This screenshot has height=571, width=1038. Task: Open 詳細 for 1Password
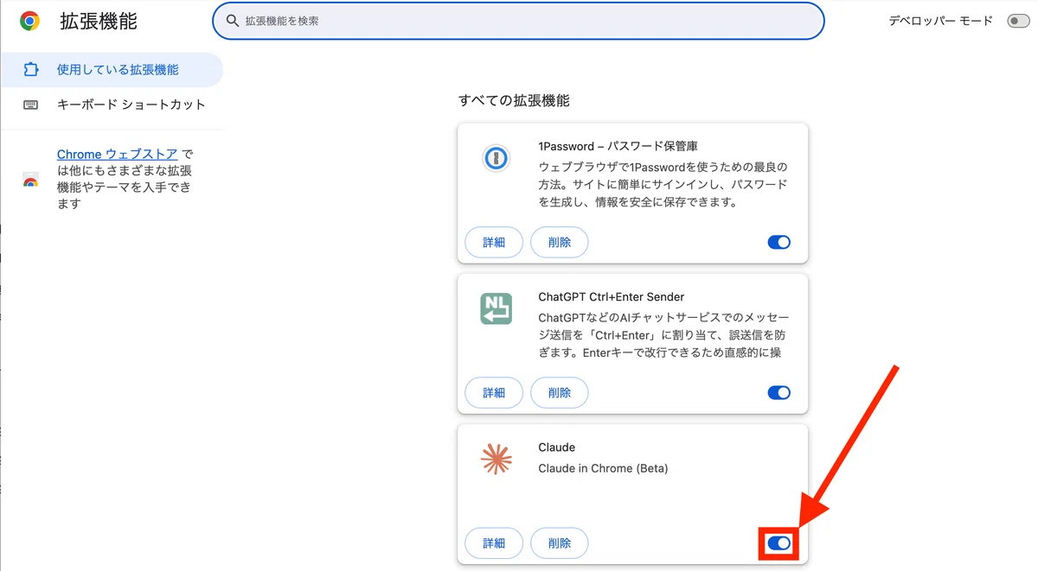pyautogui.click(x=494, y=243)
